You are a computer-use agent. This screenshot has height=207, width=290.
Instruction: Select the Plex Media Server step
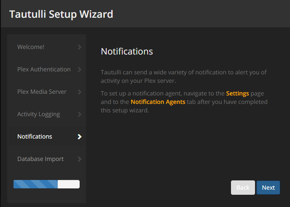pos(42,92)
